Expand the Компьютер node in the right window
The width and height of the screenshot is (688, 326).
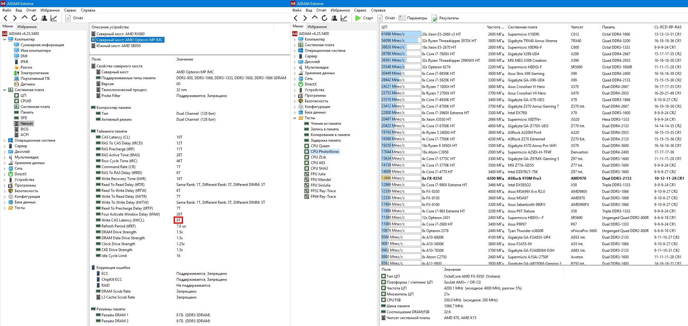tap(295, 39)
